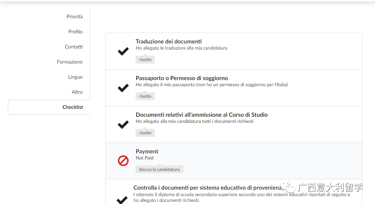Click the checkmark beside Controlla i documenti
This screenshot has height=204, width=375.
coord(122,200)
